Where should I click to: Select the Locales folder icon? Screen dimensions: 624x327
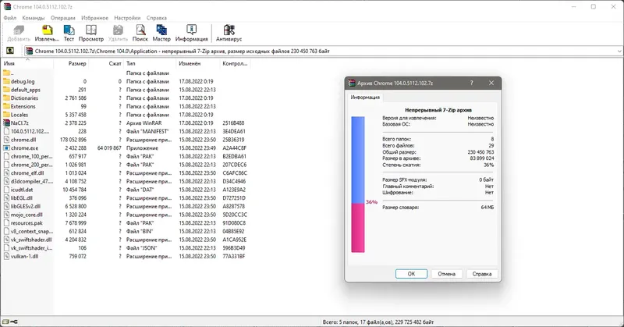[6, 115]
